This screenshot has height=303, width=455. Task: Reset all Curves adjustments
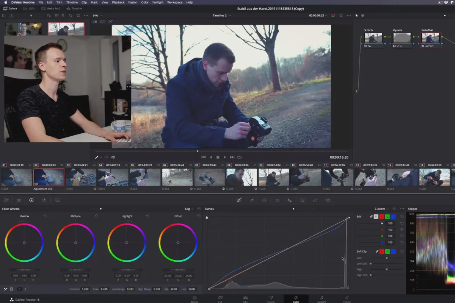tap(394, 209)
